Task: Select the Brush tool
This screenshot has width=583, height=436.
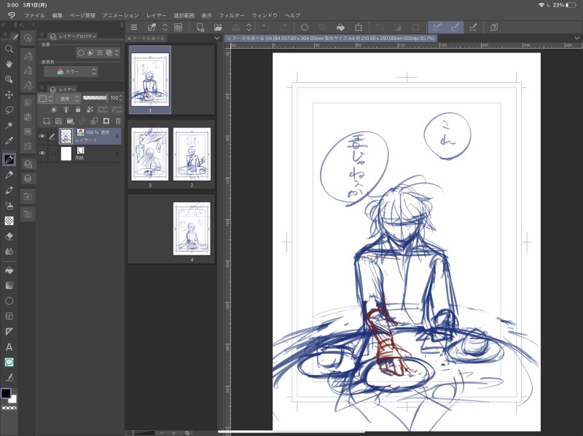Action: tap(9, 190)
